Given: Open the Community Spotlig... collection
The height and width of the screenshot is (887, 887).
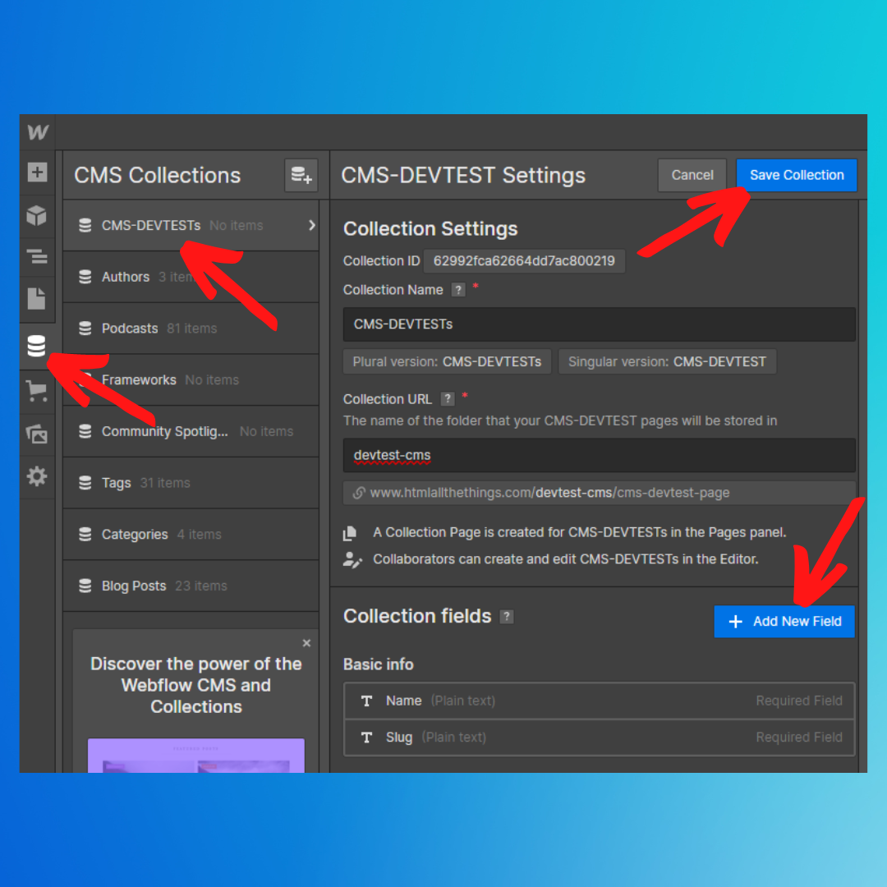Looking at the screenshot, I should pyautogui.click(x=191, y=431).
